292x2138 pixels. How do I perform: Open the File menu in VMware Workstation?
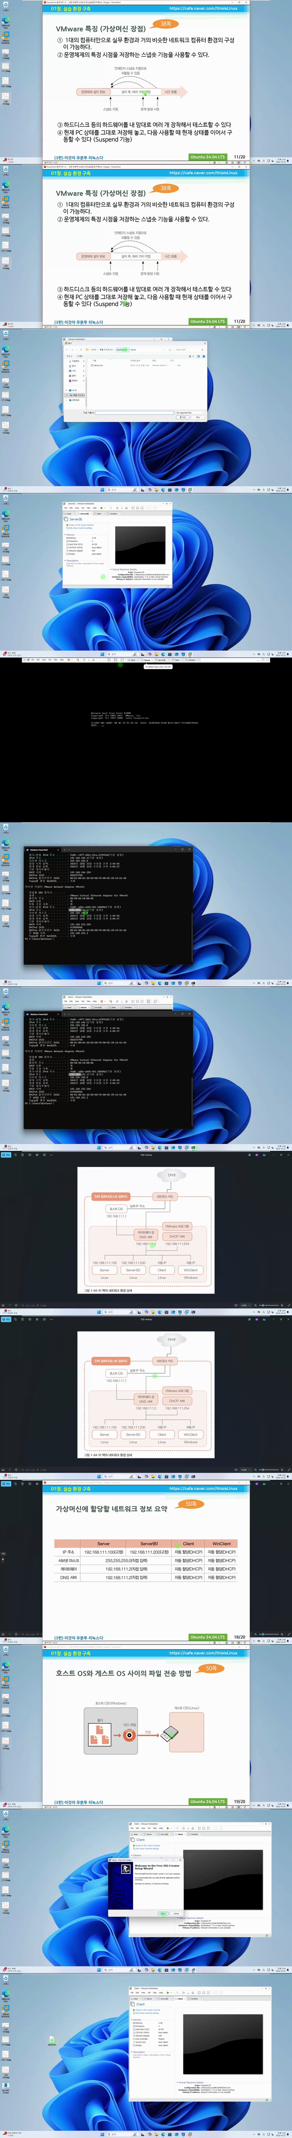click(x=67, y=508)
